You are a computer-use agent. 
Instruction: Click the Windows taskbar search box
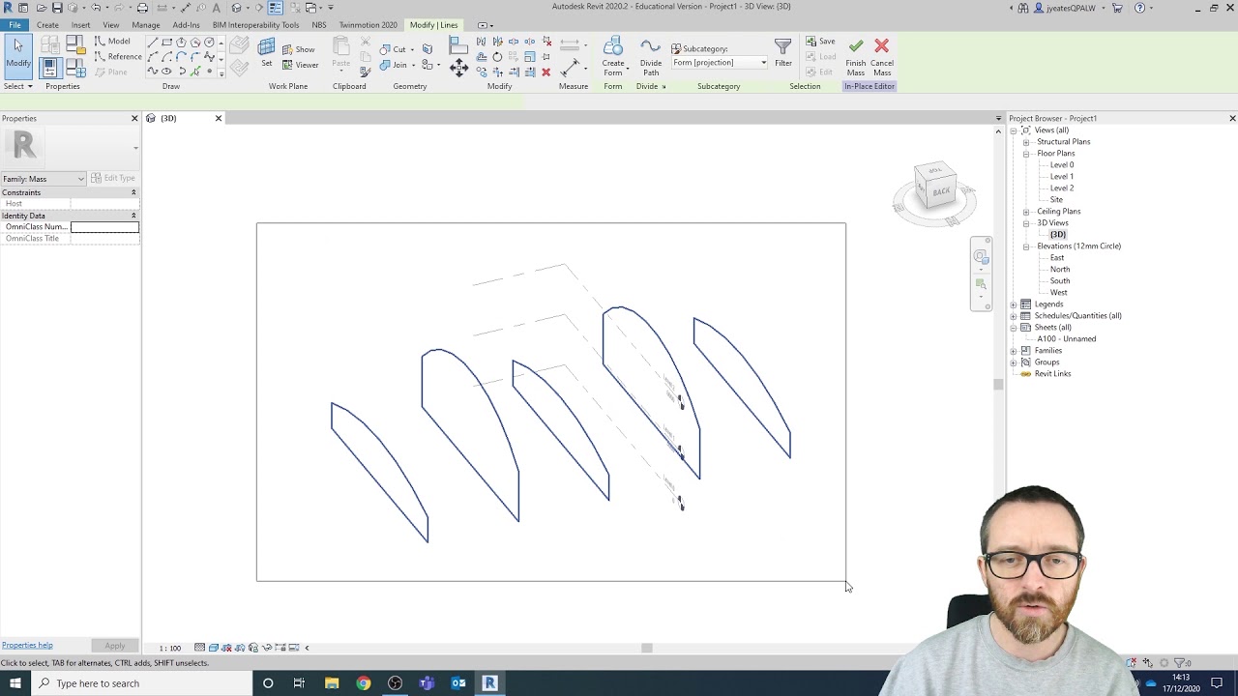coord(142,683)
